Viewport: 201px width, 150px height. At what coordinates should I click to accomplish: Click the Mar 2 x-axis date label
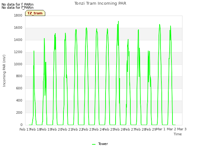click(x=171, y=129)
